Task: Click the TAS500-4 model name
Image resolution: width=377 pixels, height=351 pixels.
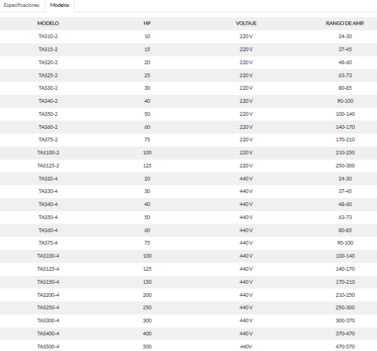Action: click(x=48, y=346)
